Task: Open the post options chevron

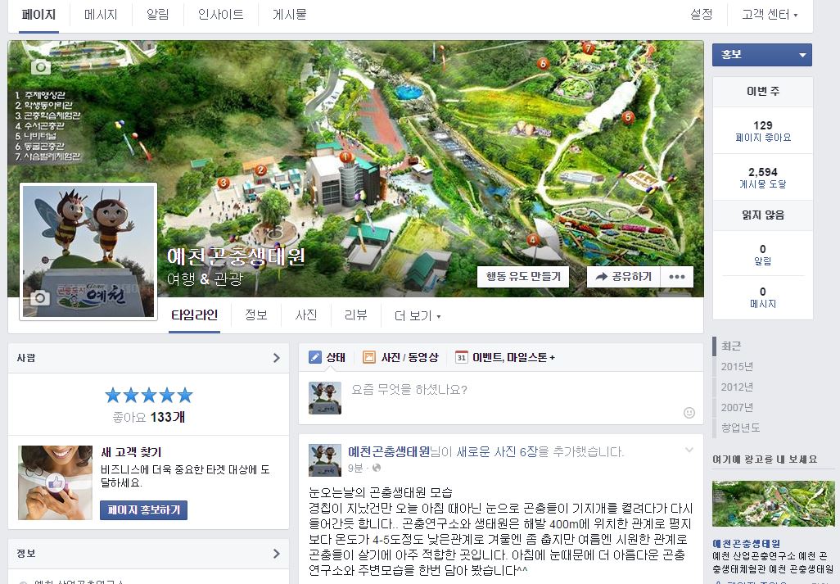Action: click(689, 450)
